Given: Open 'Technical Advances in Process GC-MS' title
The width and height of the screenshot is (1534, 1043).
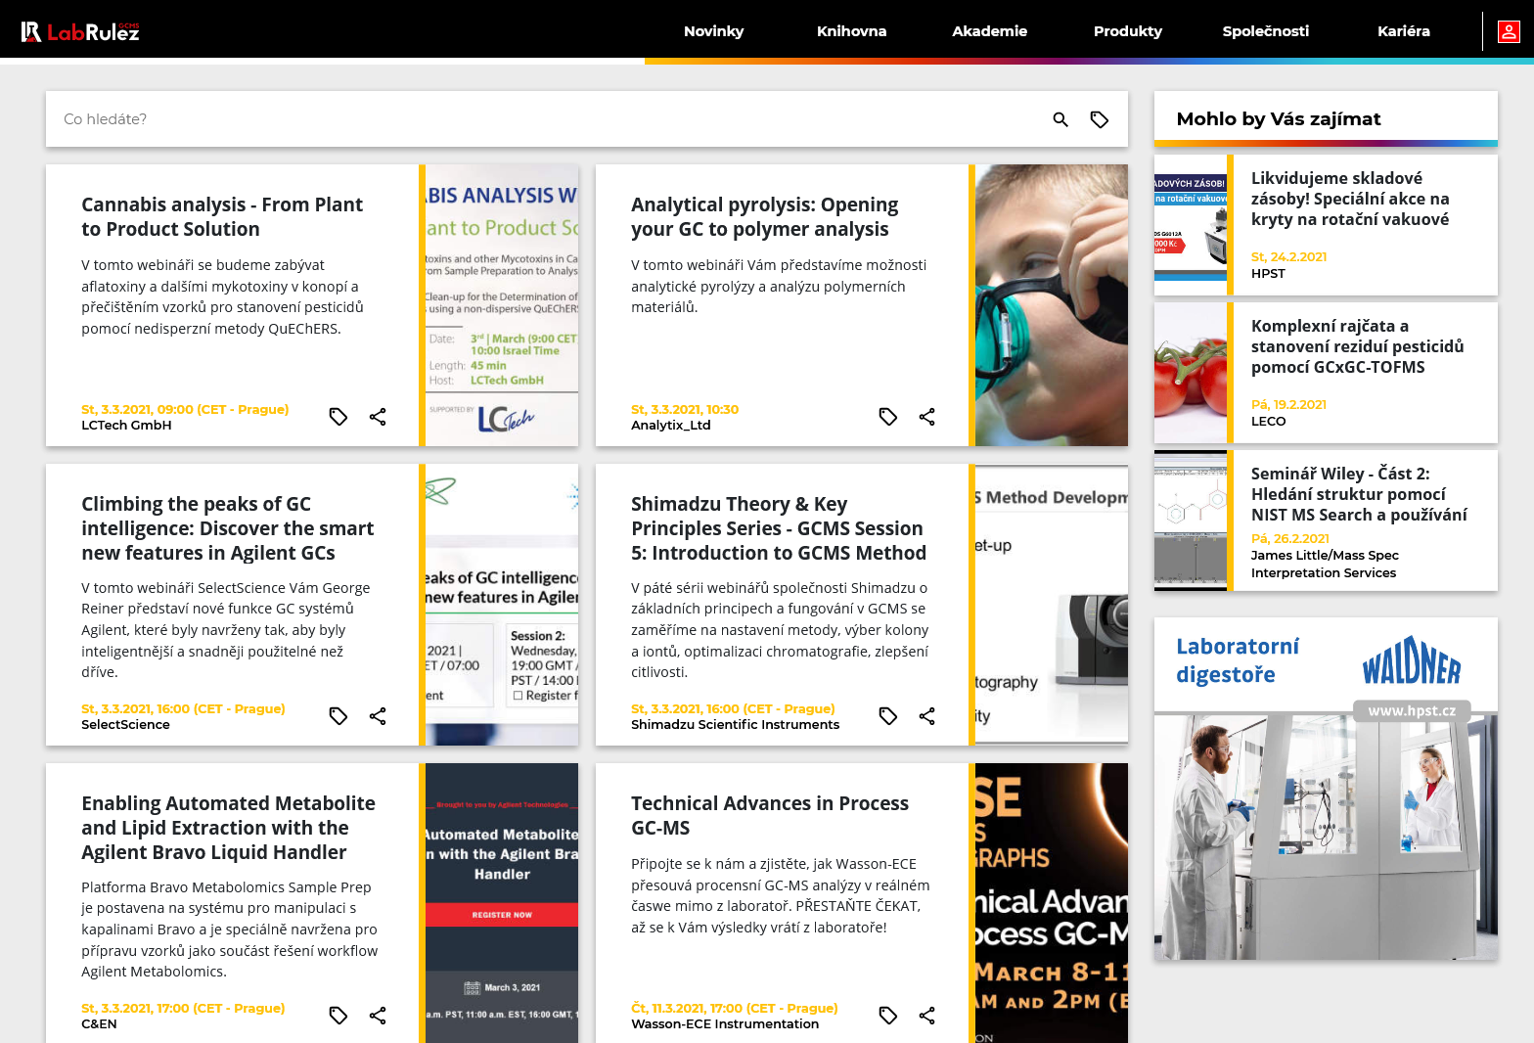Looking at the screenshot, I should coord(769,815).
